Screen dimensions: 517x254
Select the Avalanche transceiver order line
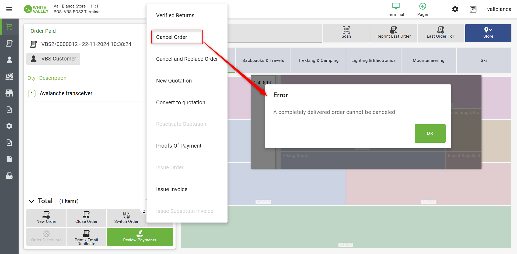pos(66,94)
